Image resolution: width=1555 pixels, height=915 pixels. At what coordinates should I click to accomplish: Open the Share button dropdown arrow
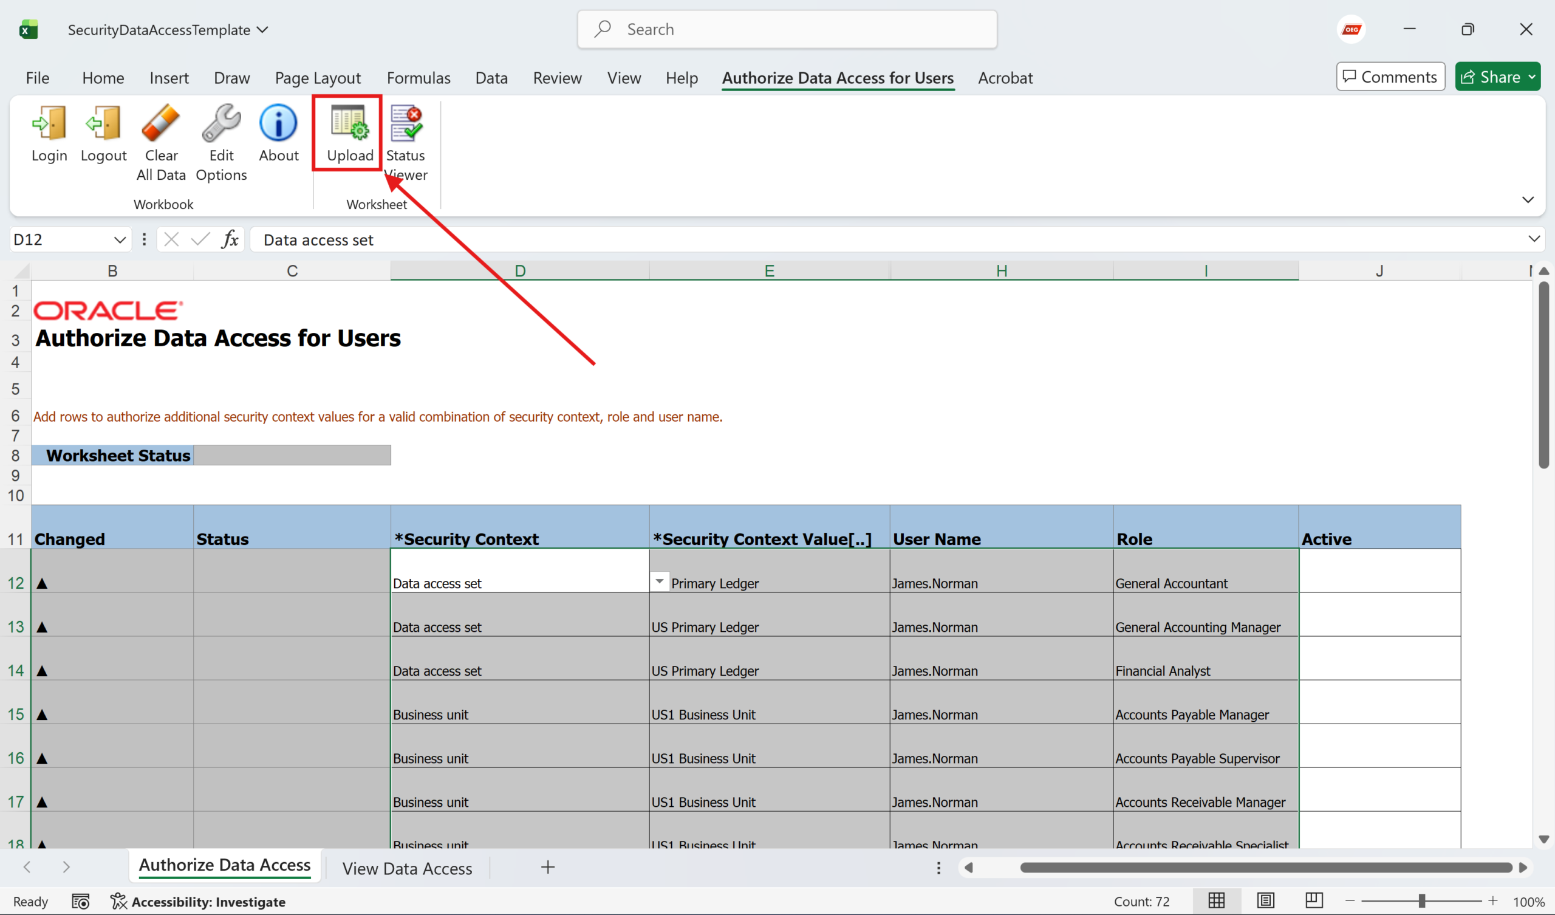point(1532,77)
